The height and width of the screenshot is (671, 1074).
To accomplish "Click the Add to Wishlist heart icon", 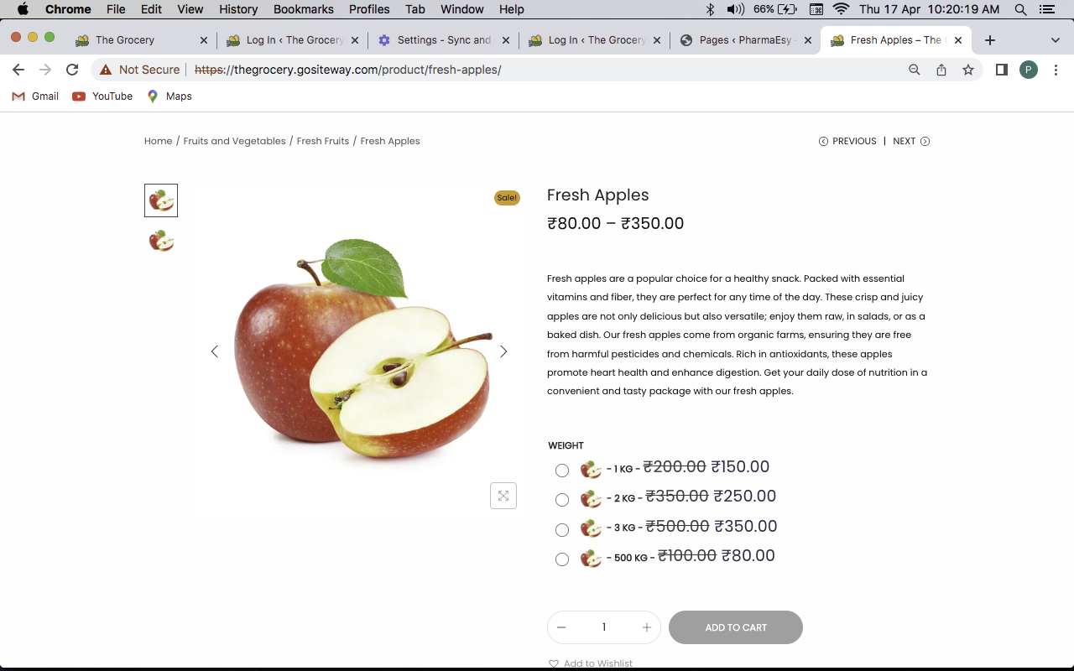I will coord(554,663).
